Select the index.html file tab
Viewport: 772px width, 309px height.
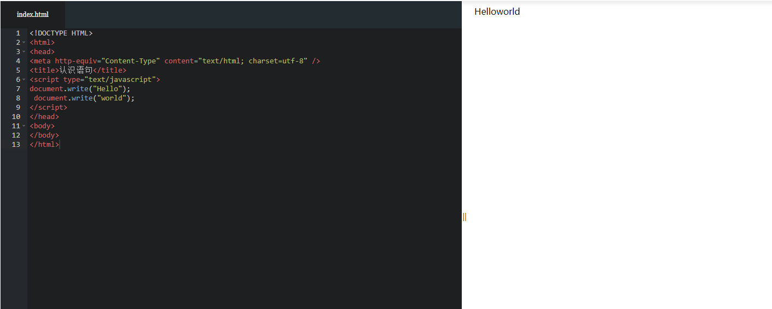(x=33, y=14)
